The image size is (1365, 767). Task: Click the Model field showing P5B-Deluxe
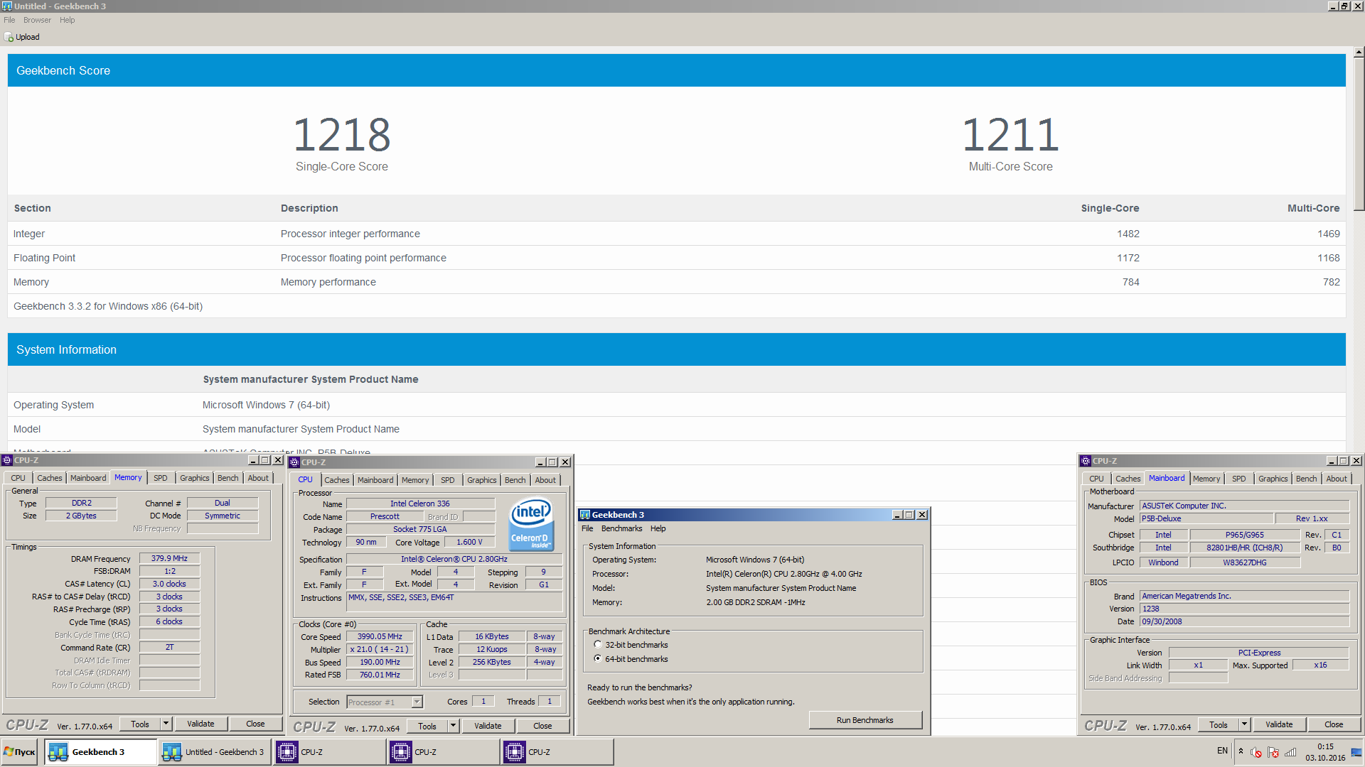[1206, 518]
